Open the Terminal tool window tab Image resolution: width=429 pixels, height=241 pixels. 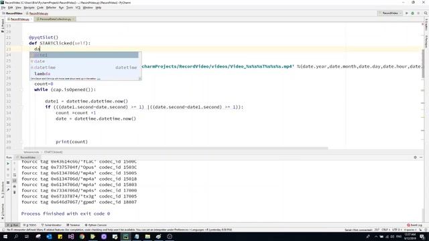[73, 225]
